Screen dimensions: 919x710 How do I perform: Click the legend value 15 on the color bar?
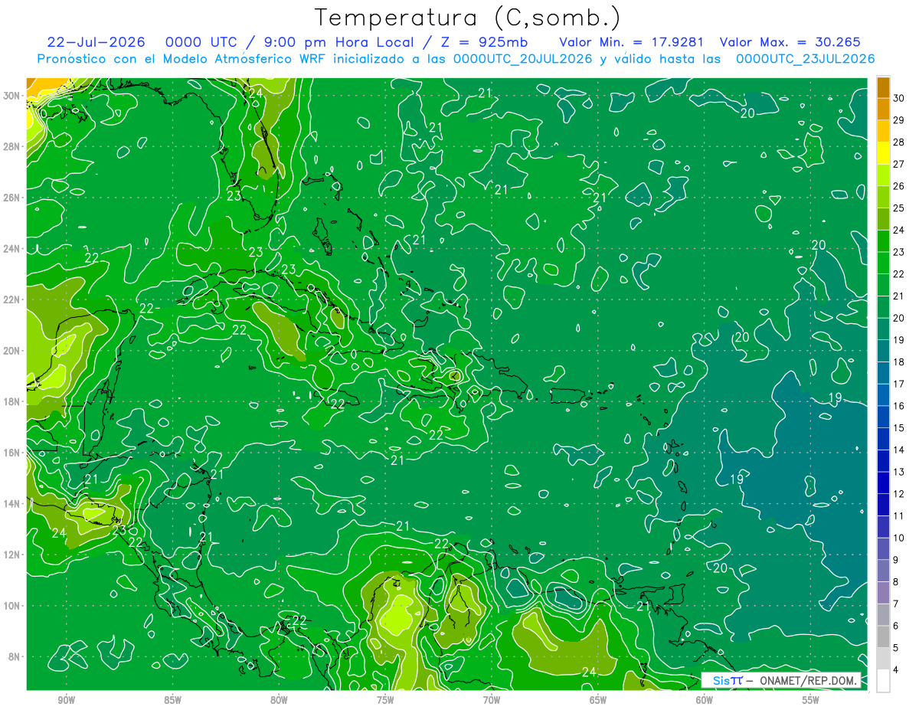click(x=899, y=428)
